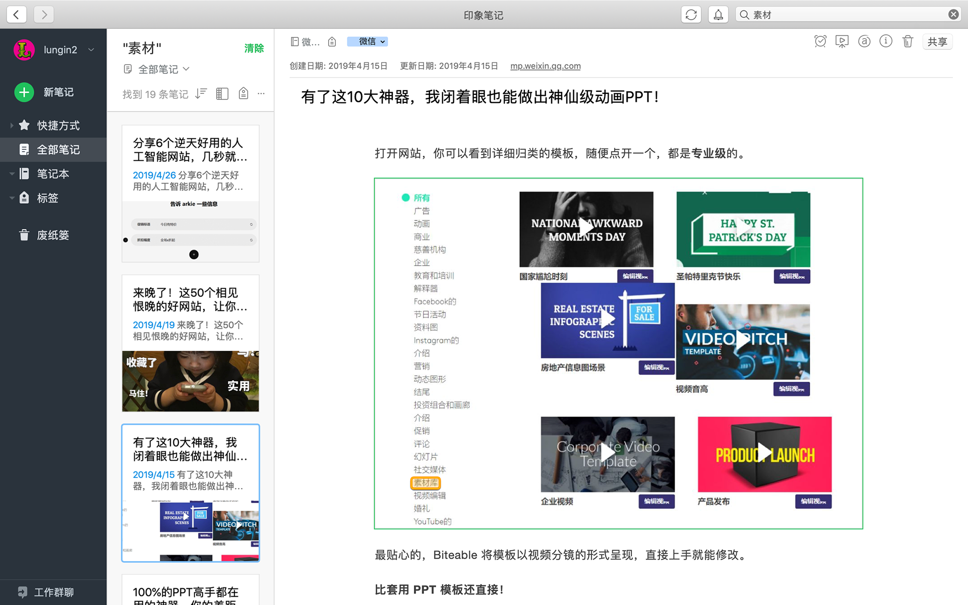Click 社交媒体 in the category list

pos(430,470)
